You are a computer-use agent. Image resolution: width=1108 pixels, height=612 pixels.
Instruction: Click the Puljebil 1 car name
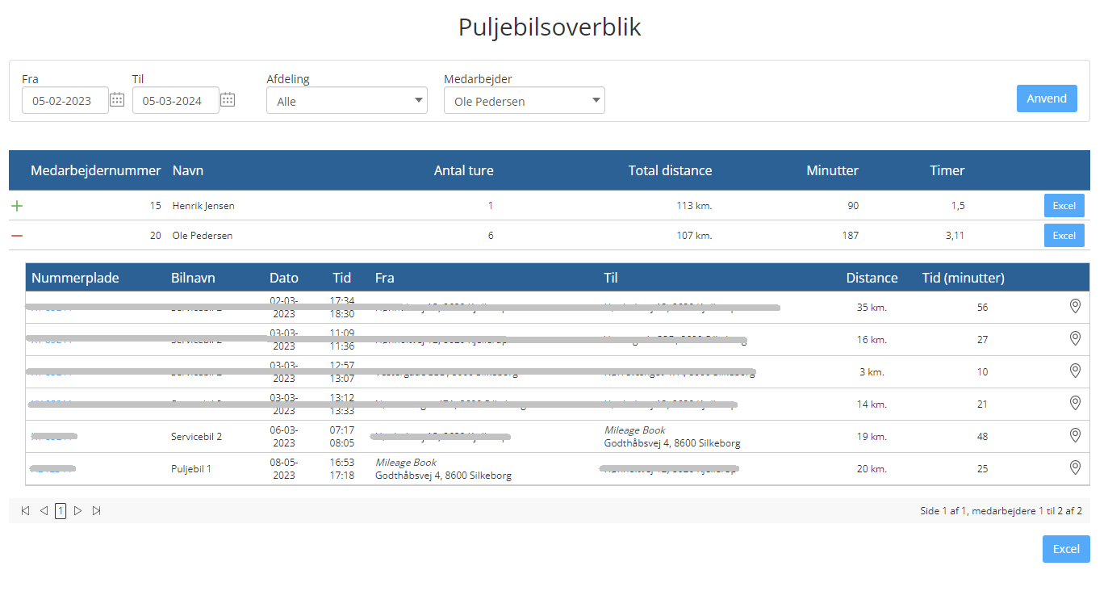(x=191, y=468)
